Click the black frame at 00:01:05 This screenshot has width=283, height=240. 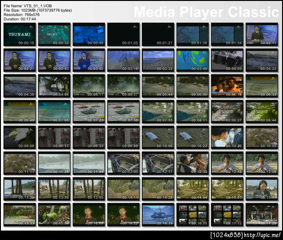pyautogui.click(x=124, y=34)
